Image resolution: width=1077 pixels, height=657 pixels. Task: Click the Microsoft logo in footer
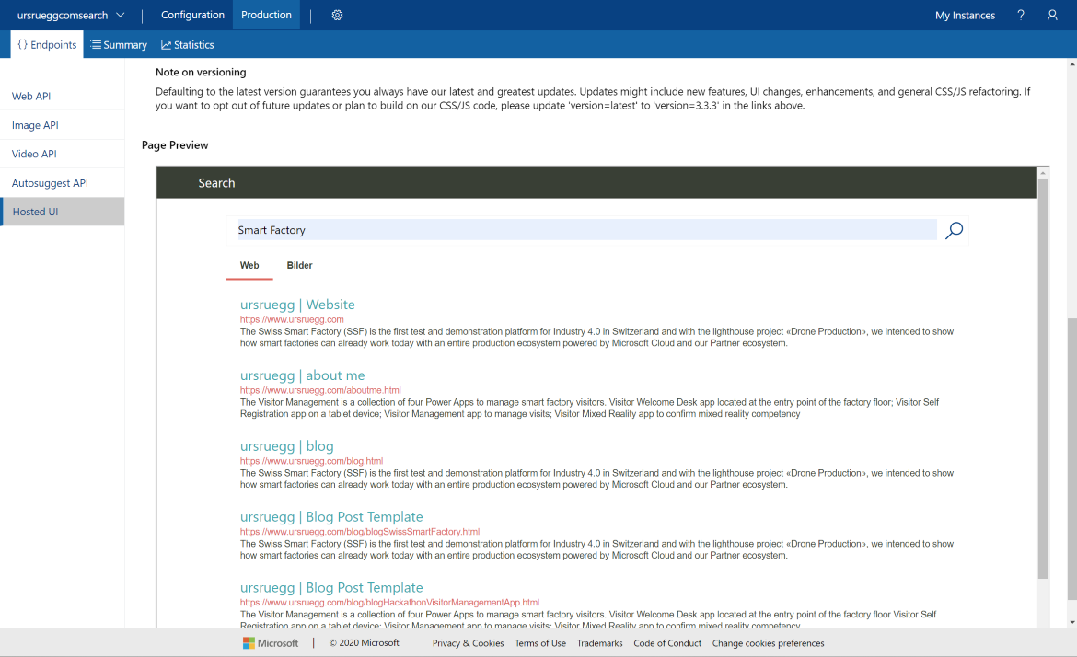pos(249,643)
